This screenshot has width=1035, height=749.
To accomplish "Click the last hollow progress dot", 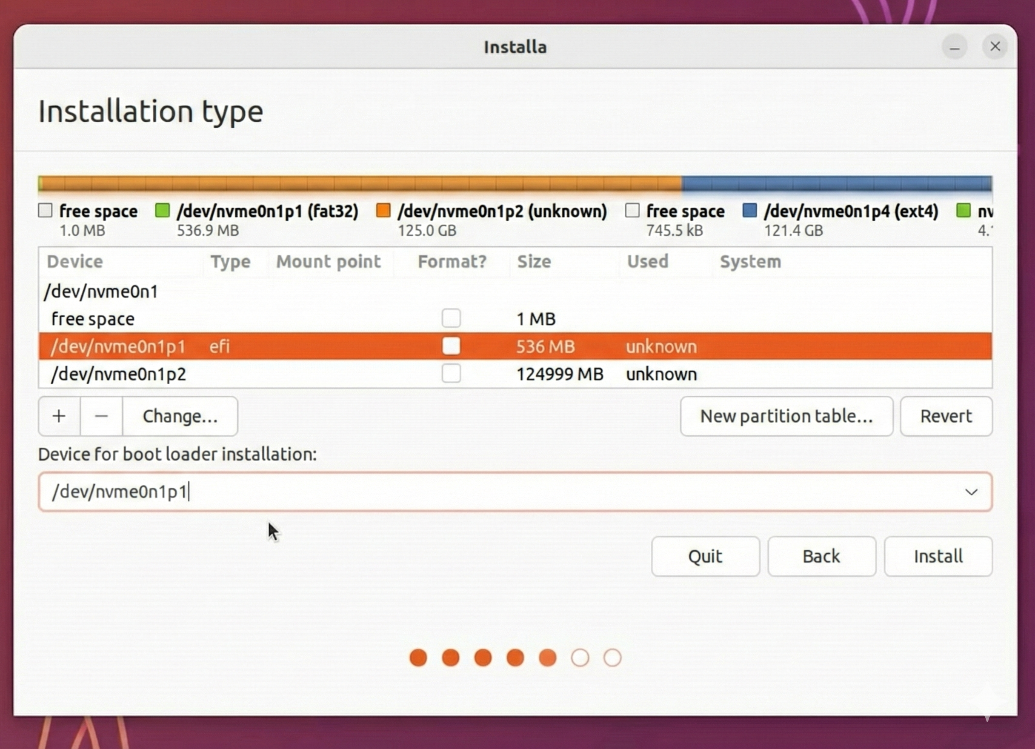I will click(x=612, y=657).
